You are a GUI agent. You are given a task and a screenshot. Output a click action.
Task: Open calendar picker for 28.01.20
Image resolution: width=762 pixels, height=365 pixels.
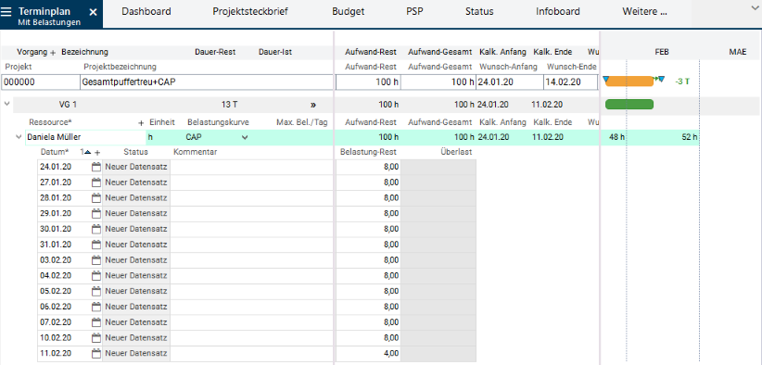(x=96, y=198)
